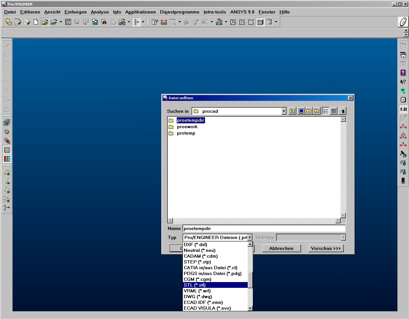Viewport: 409px width, 319px height.
Task: Expand dropdown arrow beside model tree icon
Action: 143,22
